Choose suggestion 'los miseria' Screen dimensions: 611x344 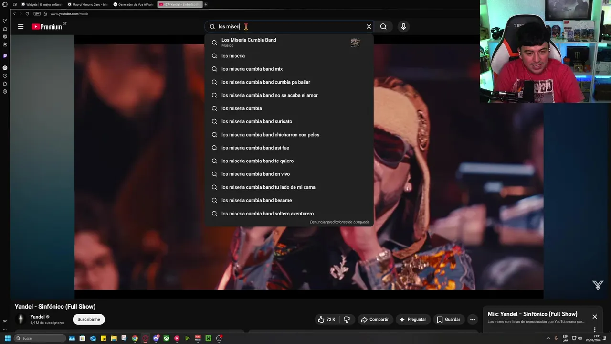point(289,56)
